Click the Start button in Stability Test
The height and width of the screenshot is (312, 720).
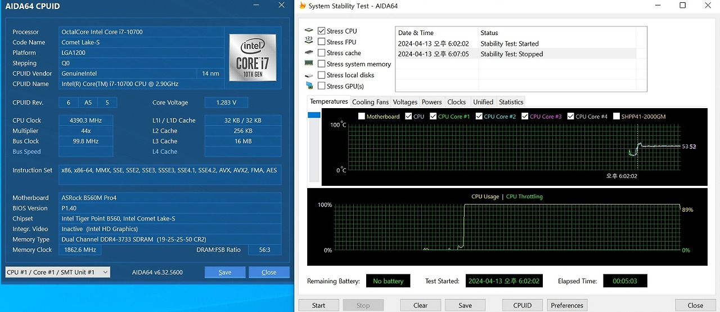pyautogui.click(x=319, y=305)
